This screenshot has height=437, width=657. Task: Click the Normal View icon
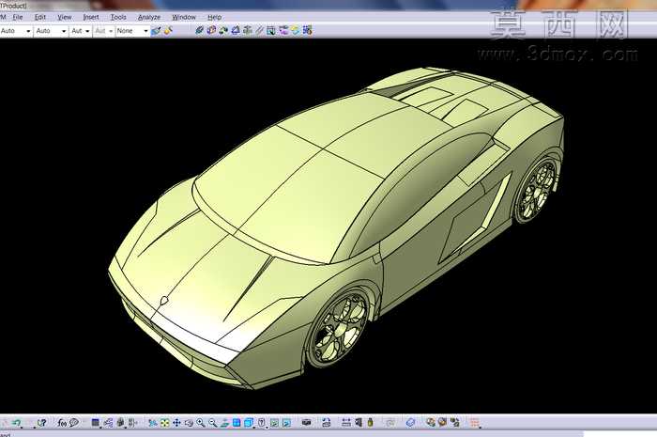click(224, 423)
